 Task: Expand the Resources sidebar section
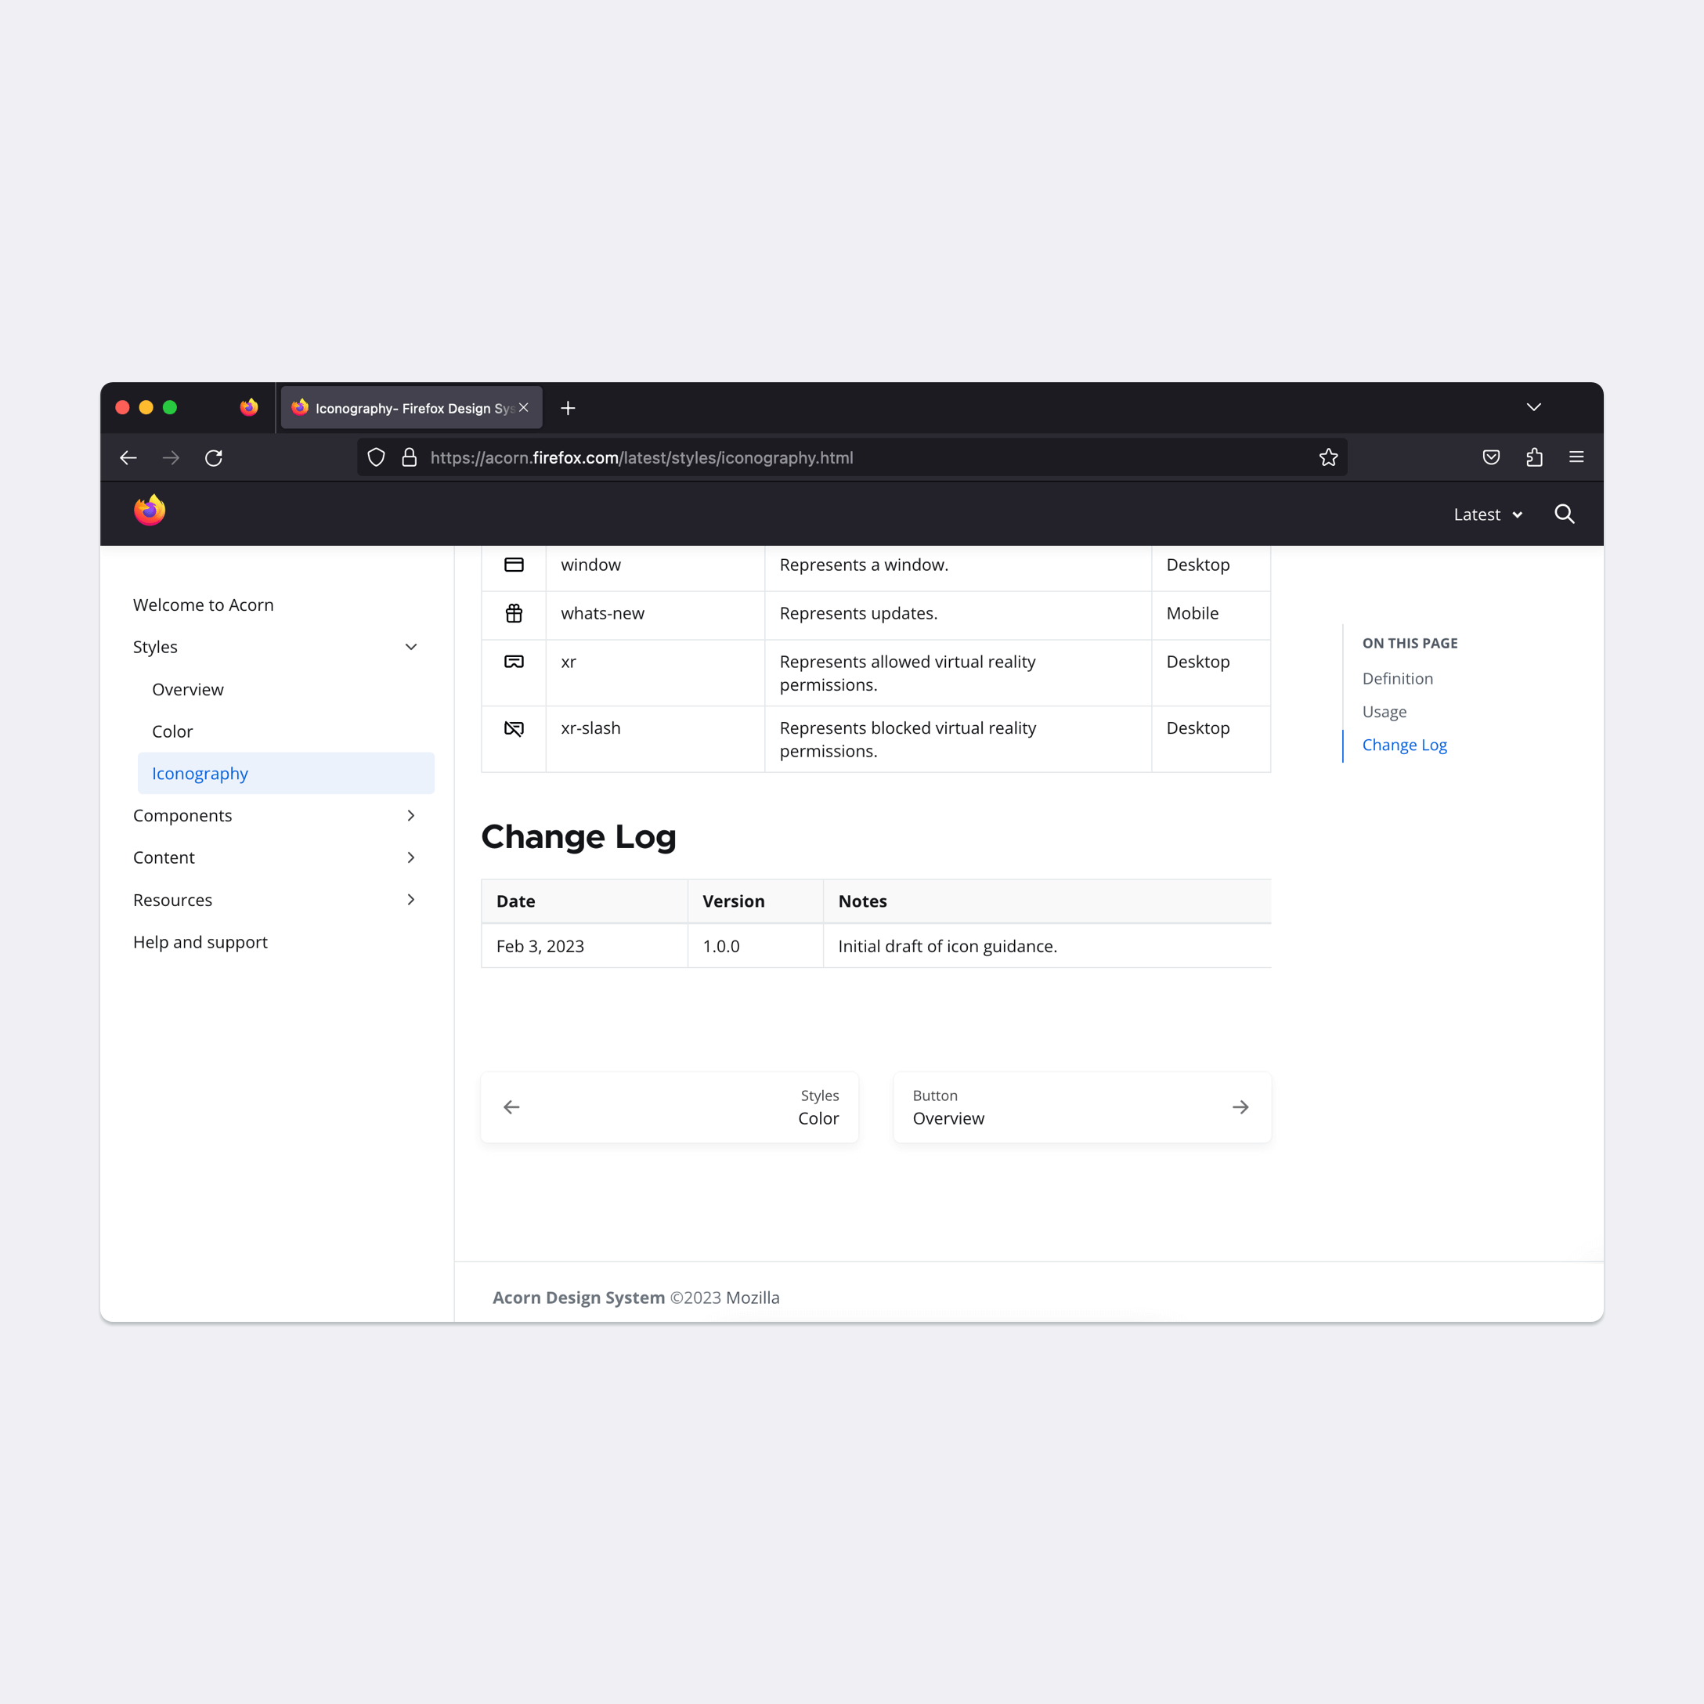tap(410, 900)
